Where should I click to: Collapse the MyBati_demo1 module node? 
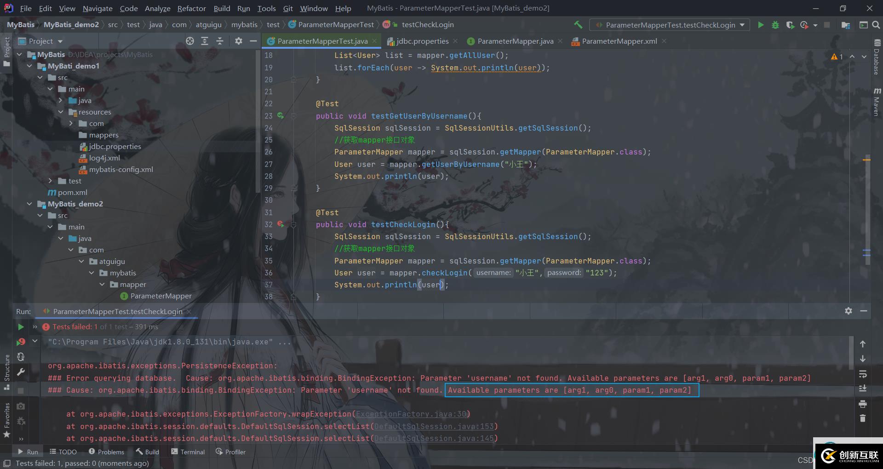tap(29, 66)
